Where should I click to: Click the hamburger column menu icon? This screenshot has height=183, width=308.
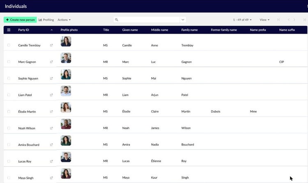pyautogui.click(x=9, y=30)
